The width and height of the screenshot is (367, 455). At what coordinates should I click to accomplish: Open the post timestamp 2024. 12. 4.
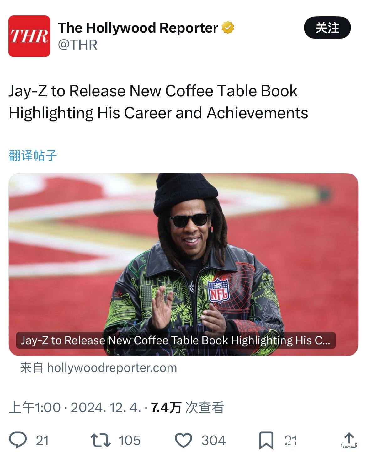106,407
